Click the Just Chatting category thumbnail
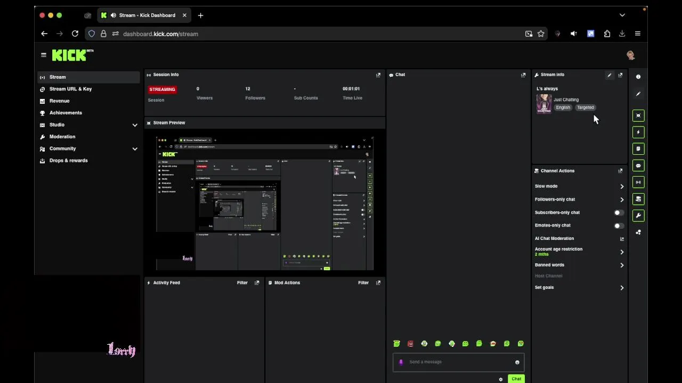The width and height of the screenshot is (682, 383). (x=544, y=104)
